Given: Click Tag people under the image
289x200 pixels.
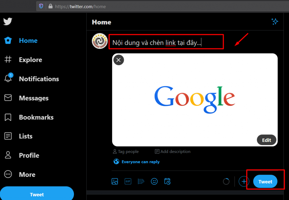Looking at the screenshot, I should pos(126,152).
